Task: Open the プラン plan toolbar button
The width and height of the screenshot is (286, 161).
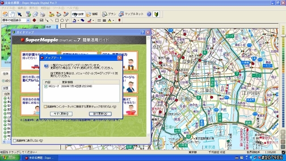Action: [109, 14]
